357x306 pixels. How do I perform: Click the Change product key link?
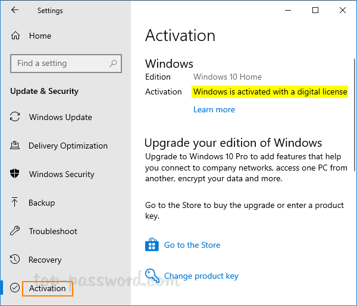(x=201, y=276)
